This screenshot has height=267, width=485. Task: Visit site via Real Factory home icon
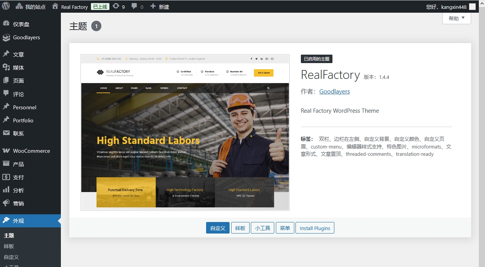click(x=55, y=7)
